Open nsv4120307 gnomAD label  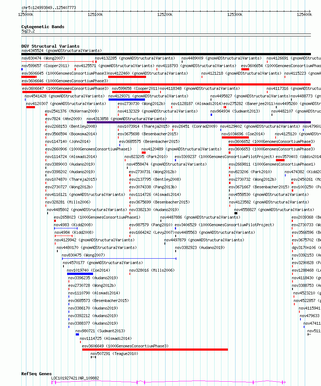(66, 104)
